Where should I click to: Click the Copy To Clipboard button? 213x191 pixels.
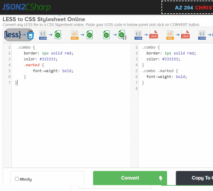(x=195, y=178)
